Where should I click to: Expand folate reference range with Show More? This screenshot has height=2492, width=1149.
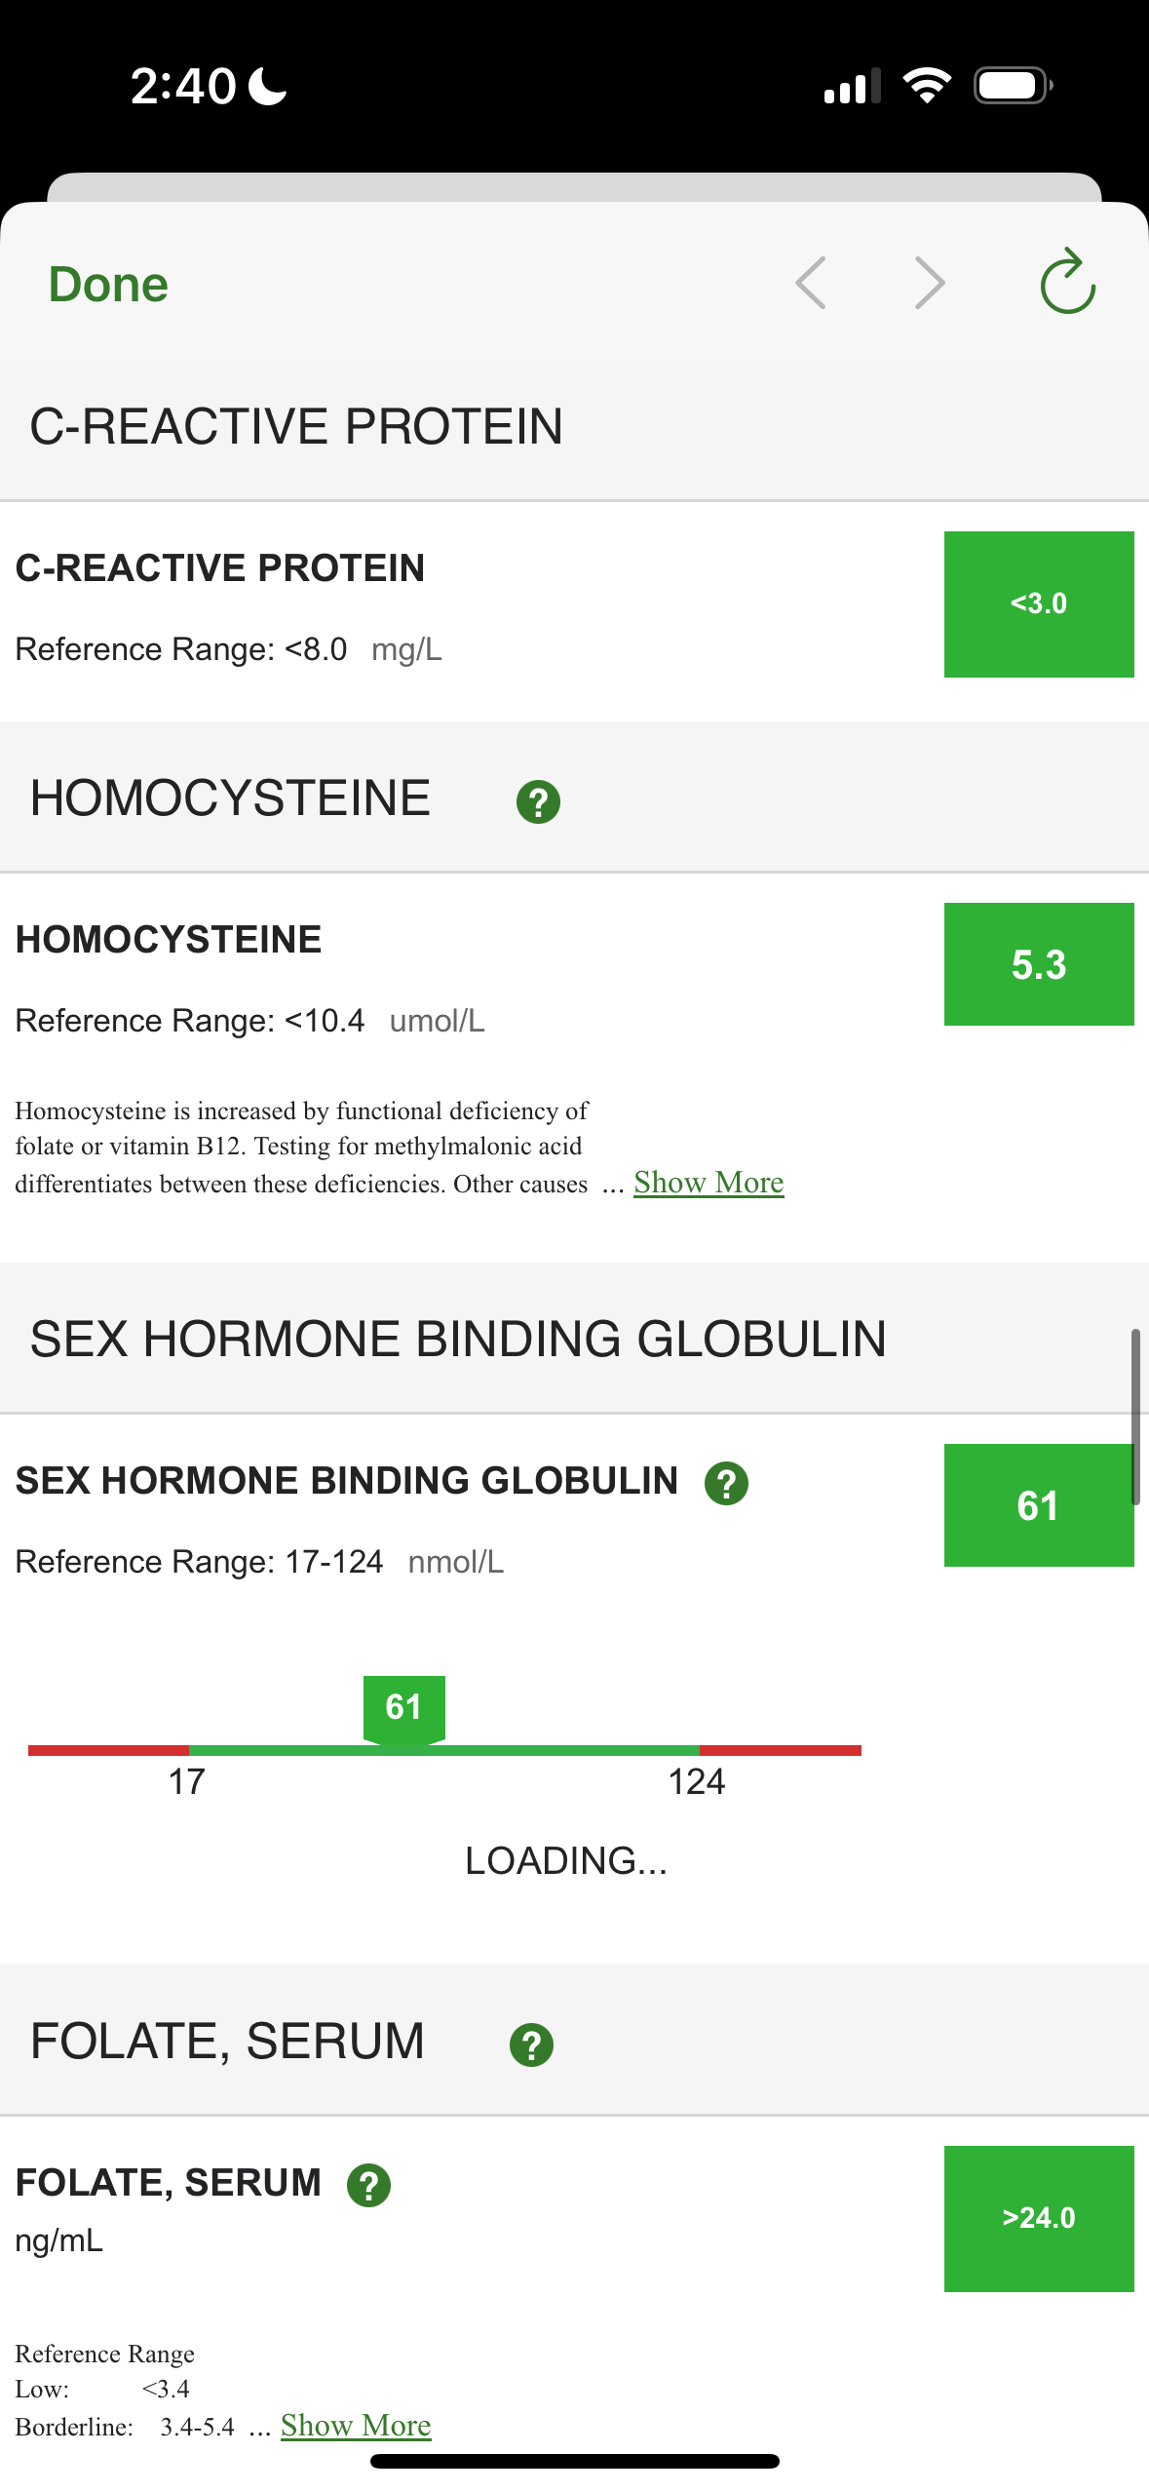(356, 2425)
